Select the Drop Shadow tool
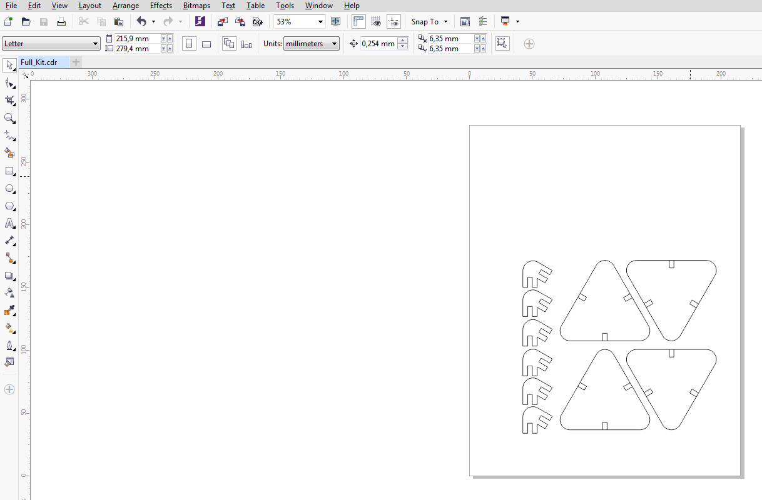This screenshot has height=500, width=762. click(9, 275)
